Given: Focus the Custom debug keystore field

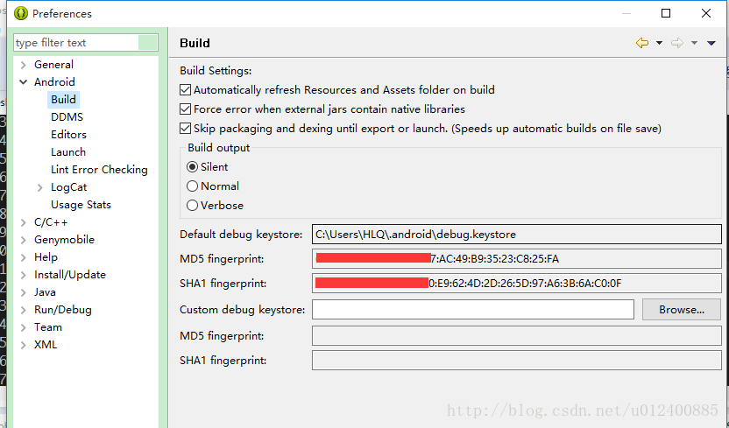Looking at the screenshot, I should [473, 310].
